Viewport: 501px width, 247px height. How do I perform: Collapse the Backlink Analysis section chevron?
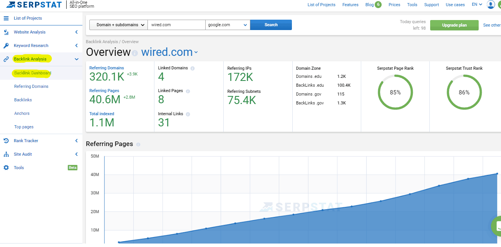coord(77,59)
